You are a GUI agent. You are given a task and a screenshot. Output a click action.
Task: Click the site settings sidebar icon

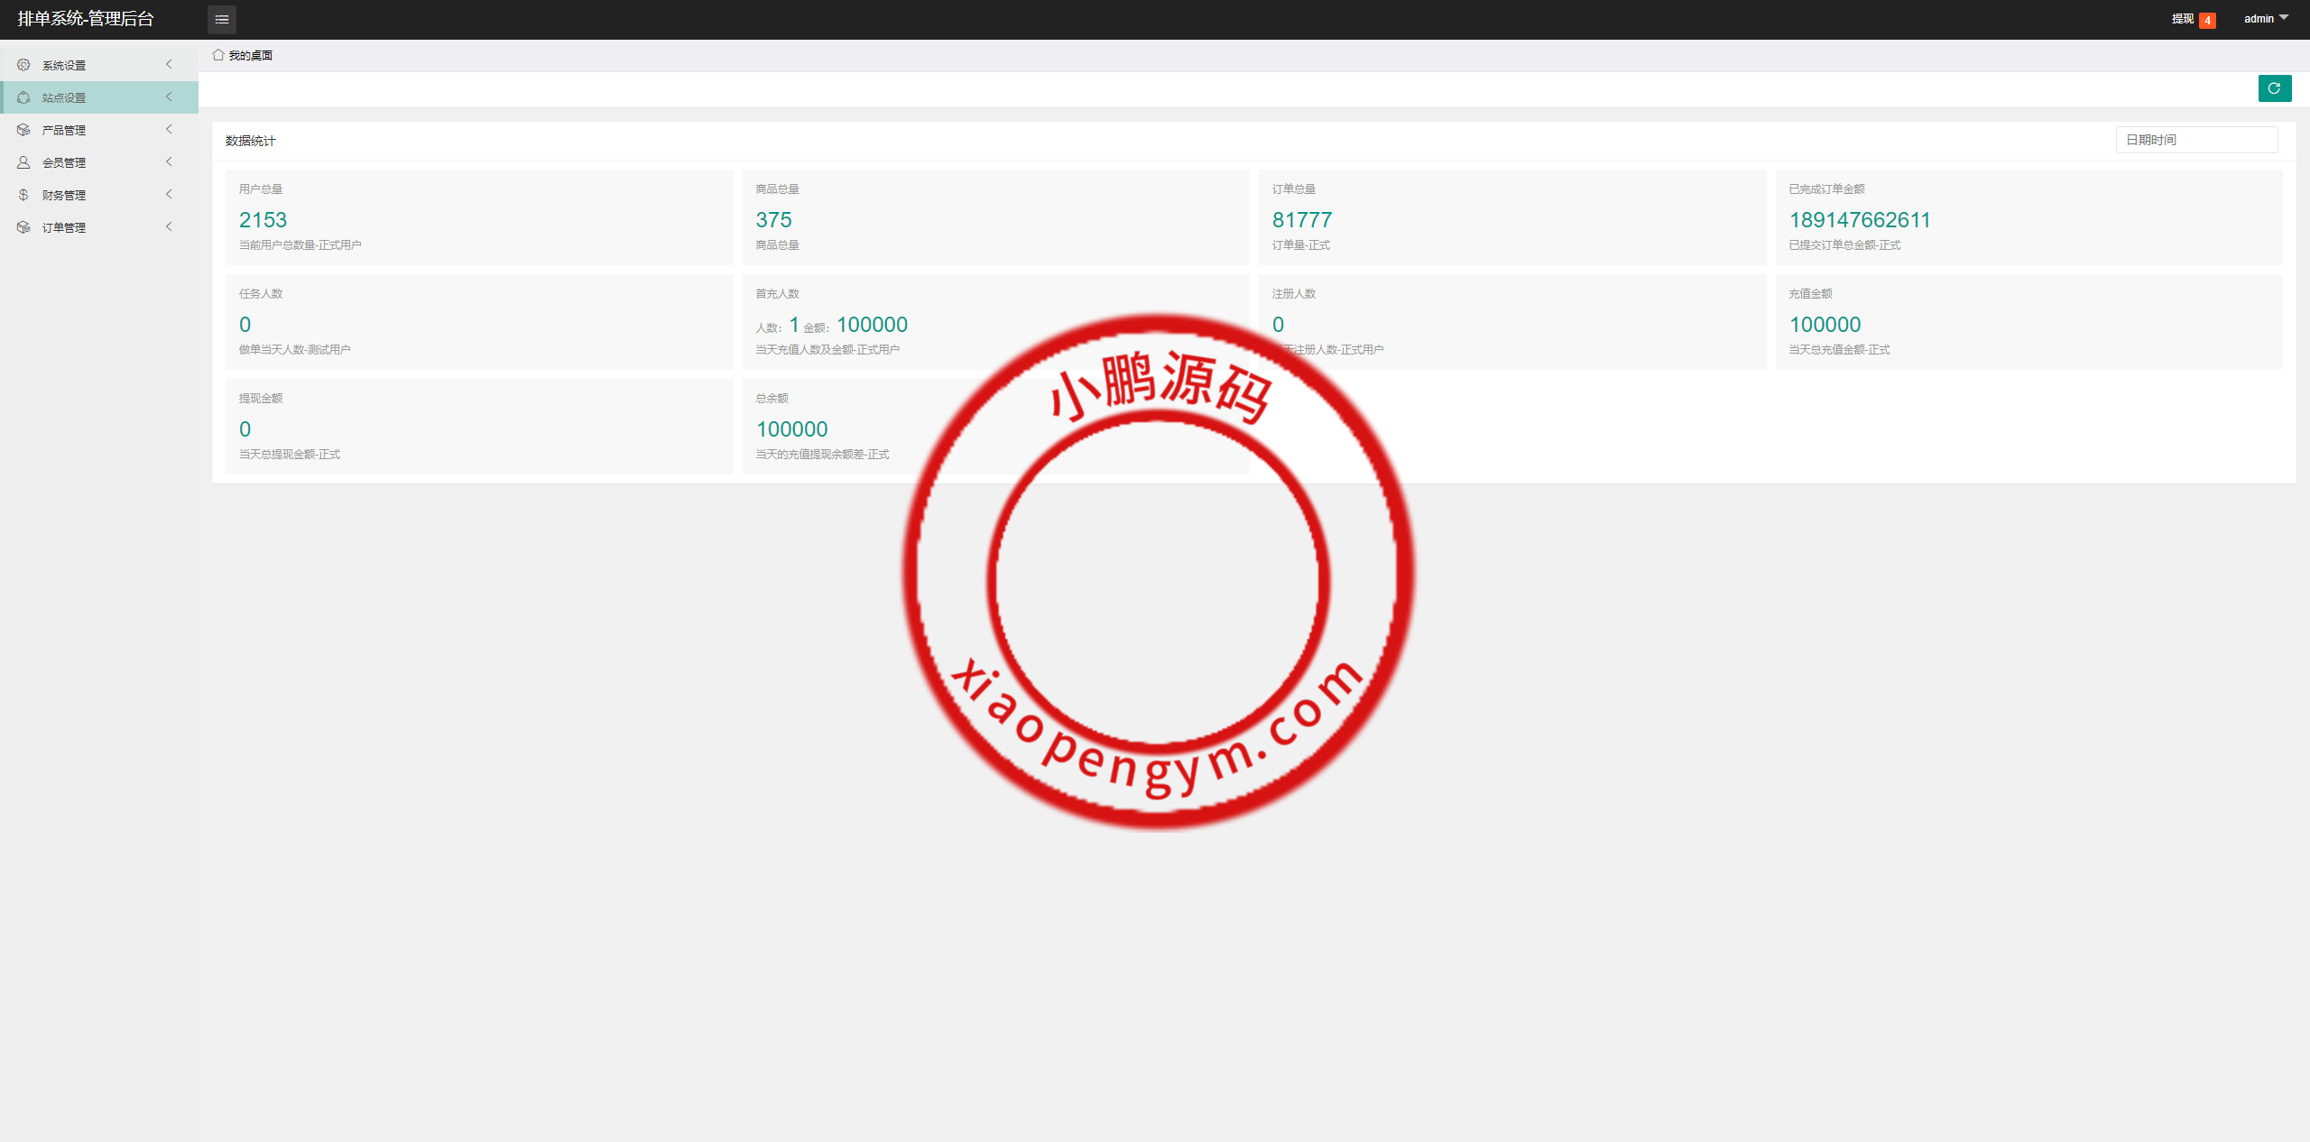[23, 97]
